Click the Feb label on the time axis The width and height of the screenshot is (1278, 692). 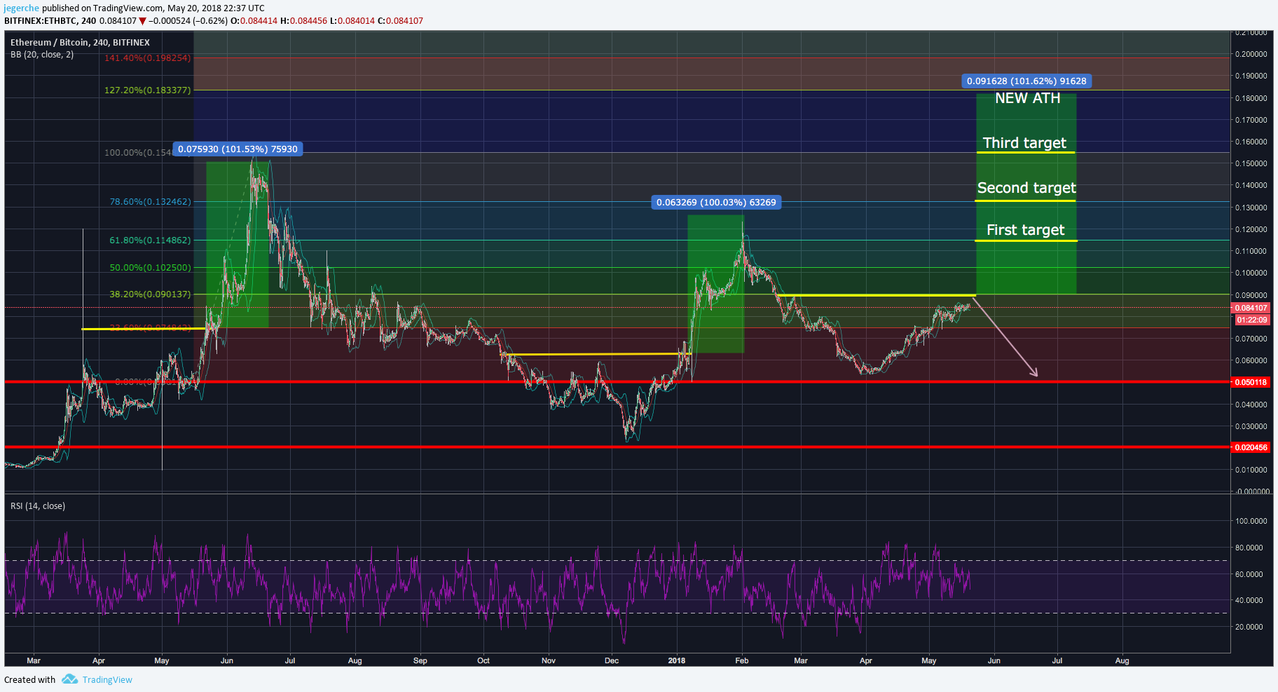(742, 660)
